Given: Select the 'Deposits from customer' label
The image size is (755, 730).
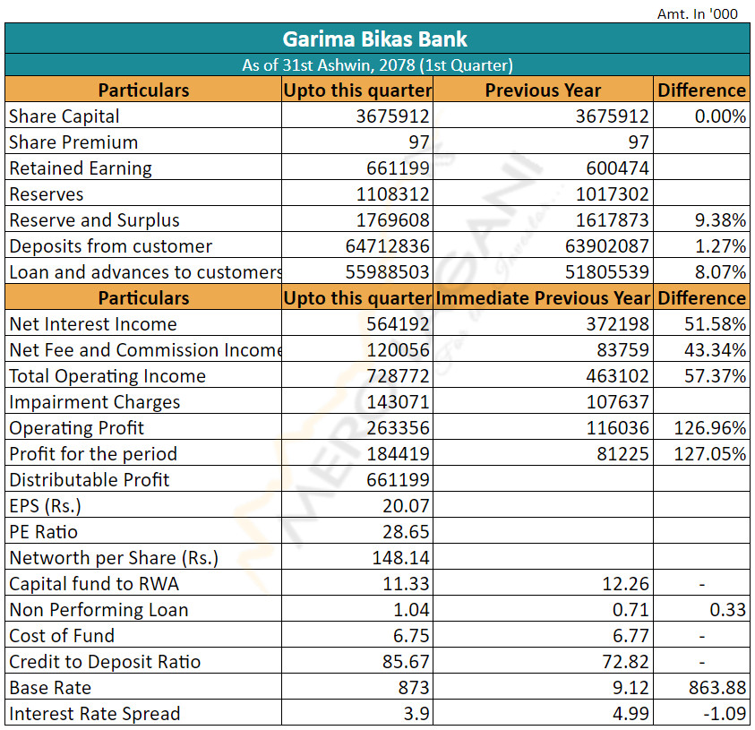Looking at the screenshot, I should pyautogui.click(x=111, y=246).
